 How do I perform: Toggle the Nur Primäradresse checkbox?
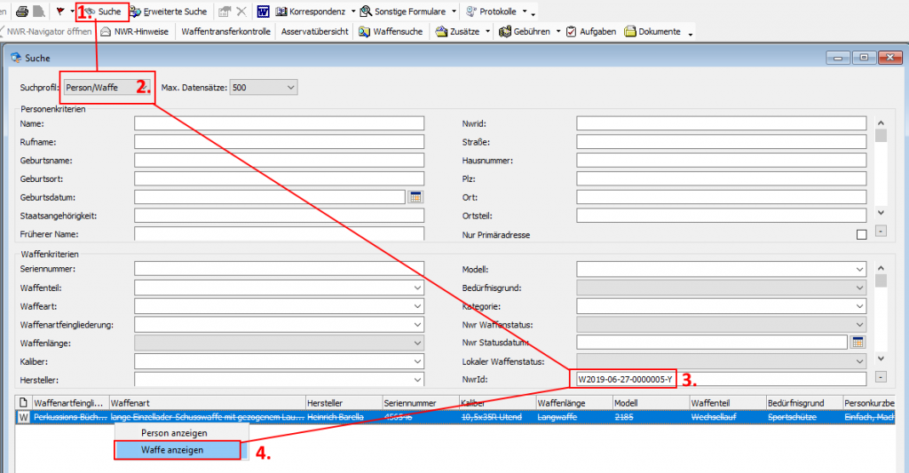tap(860, 234)
